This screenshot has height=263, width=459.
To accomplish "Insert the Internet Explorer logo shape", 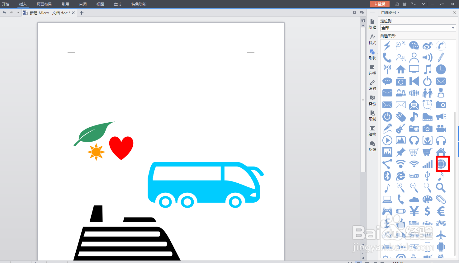I will click(x=401, y=176).
